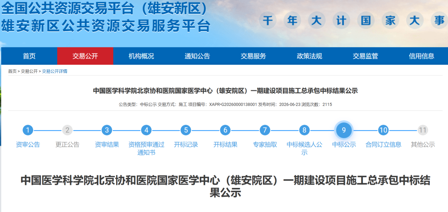Select step circle number 1
This screenshot has width=448, height=212.
click(28, 130)
